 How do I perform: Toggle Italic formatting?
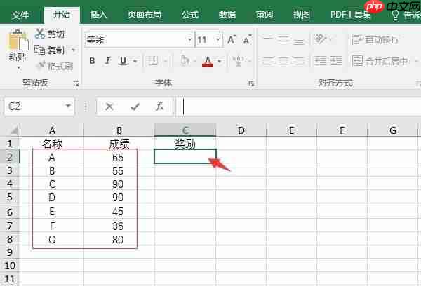(107, 61)
